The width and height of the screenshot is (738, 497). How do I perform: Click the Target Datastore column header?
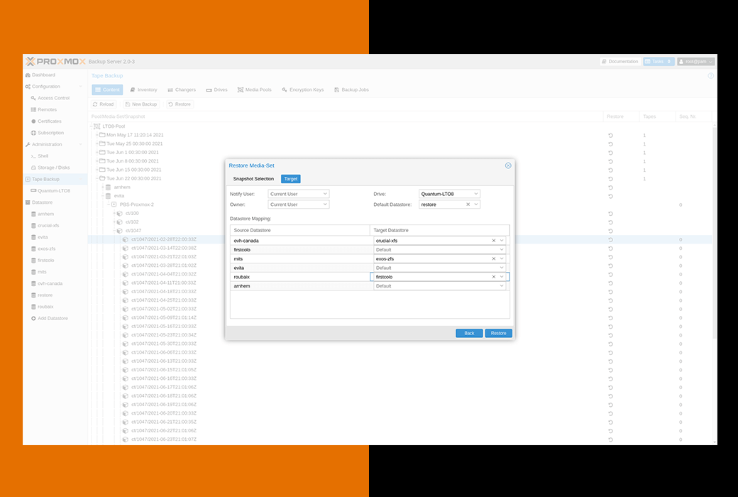439,230
